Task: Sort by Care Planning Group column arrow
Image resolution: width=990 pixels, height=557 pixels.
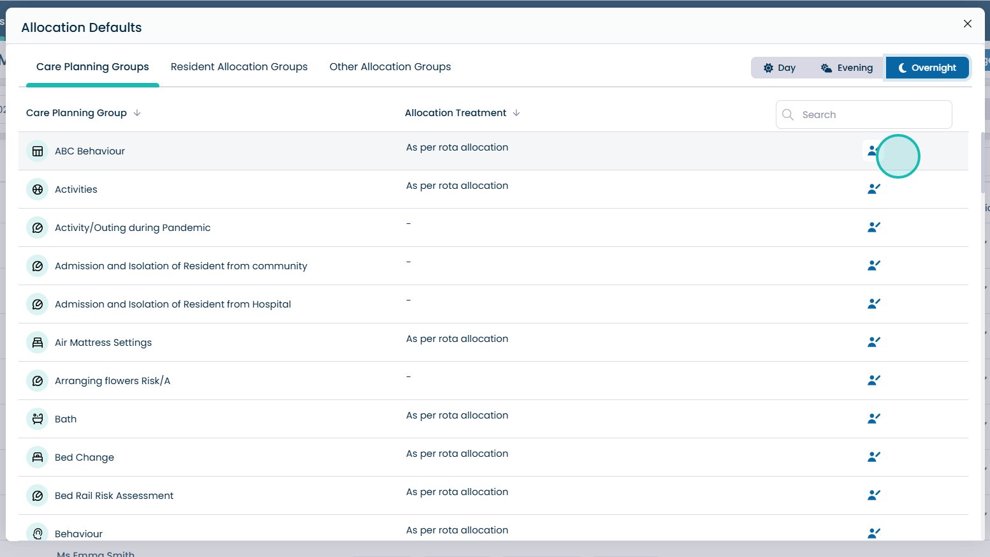Action: coord(137,113)
